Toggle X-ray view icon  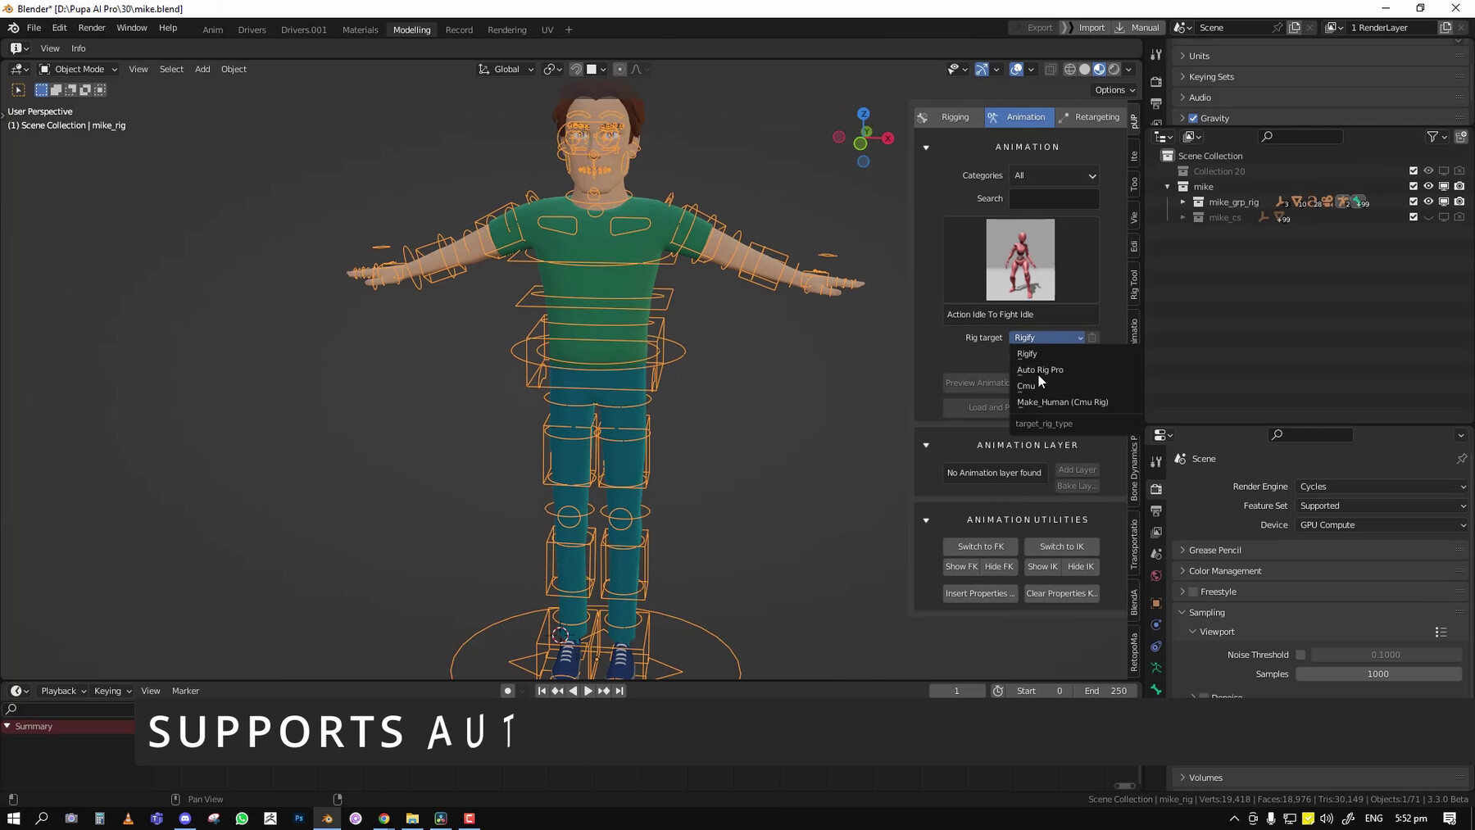pyautogui.click(x=1051, y=70)
